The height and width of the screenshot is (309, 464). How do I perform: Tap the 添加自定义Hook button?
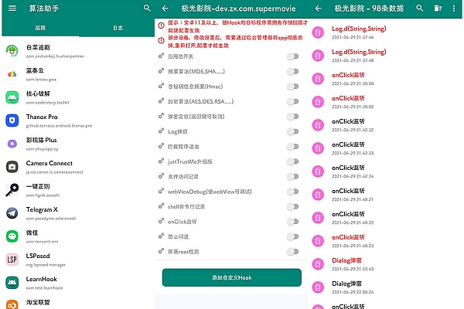(232, 277)
